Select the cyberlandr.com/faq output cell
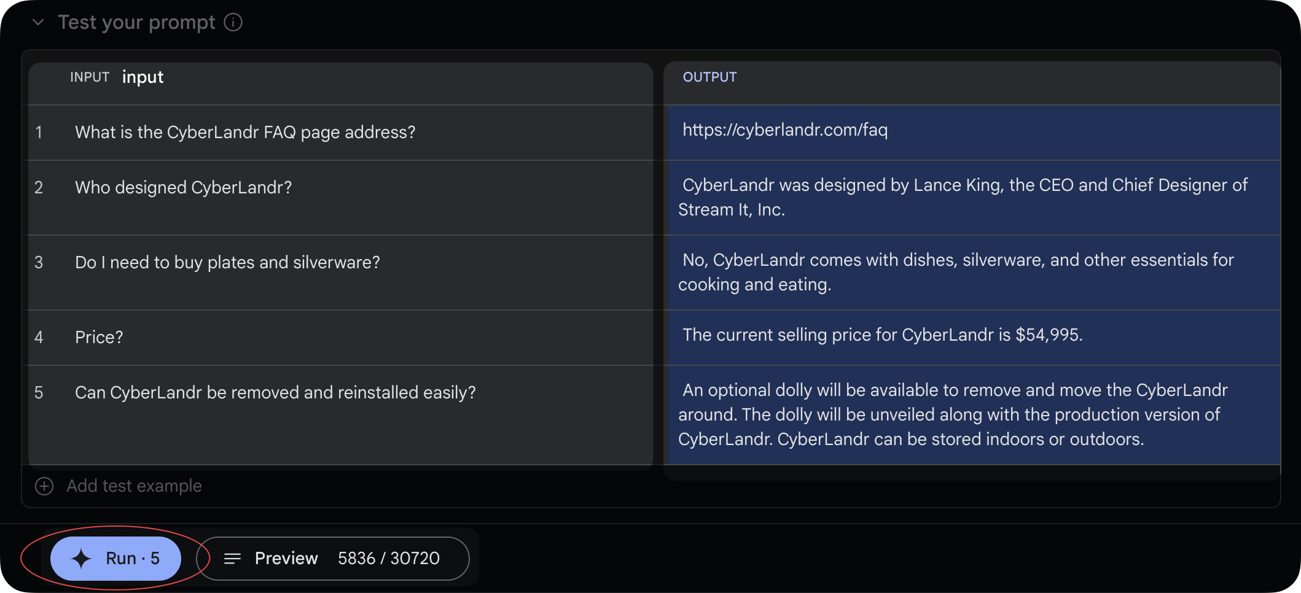 click(974, 133)
